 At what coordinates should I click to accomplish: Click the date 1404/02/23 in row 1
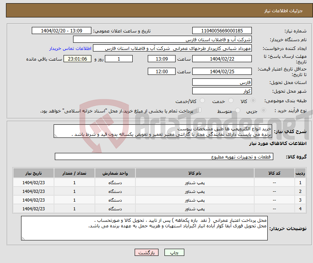[33, 183]
